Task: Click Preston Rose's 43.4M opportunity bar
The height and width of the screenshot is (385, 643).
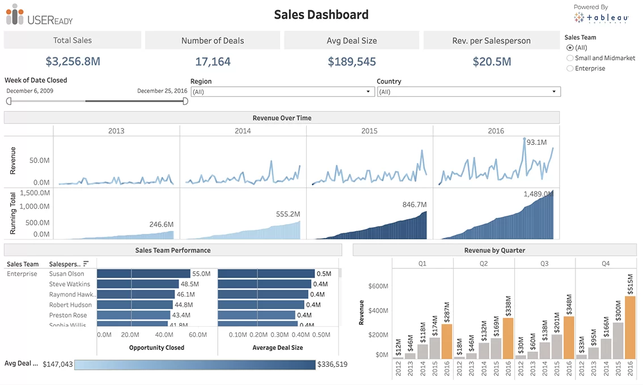Action: 134,315
